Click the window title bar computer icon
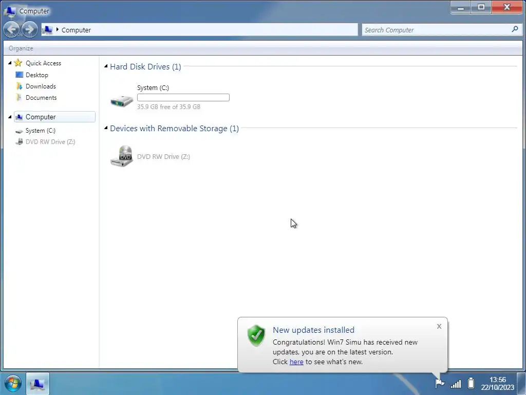 (10, 11)
